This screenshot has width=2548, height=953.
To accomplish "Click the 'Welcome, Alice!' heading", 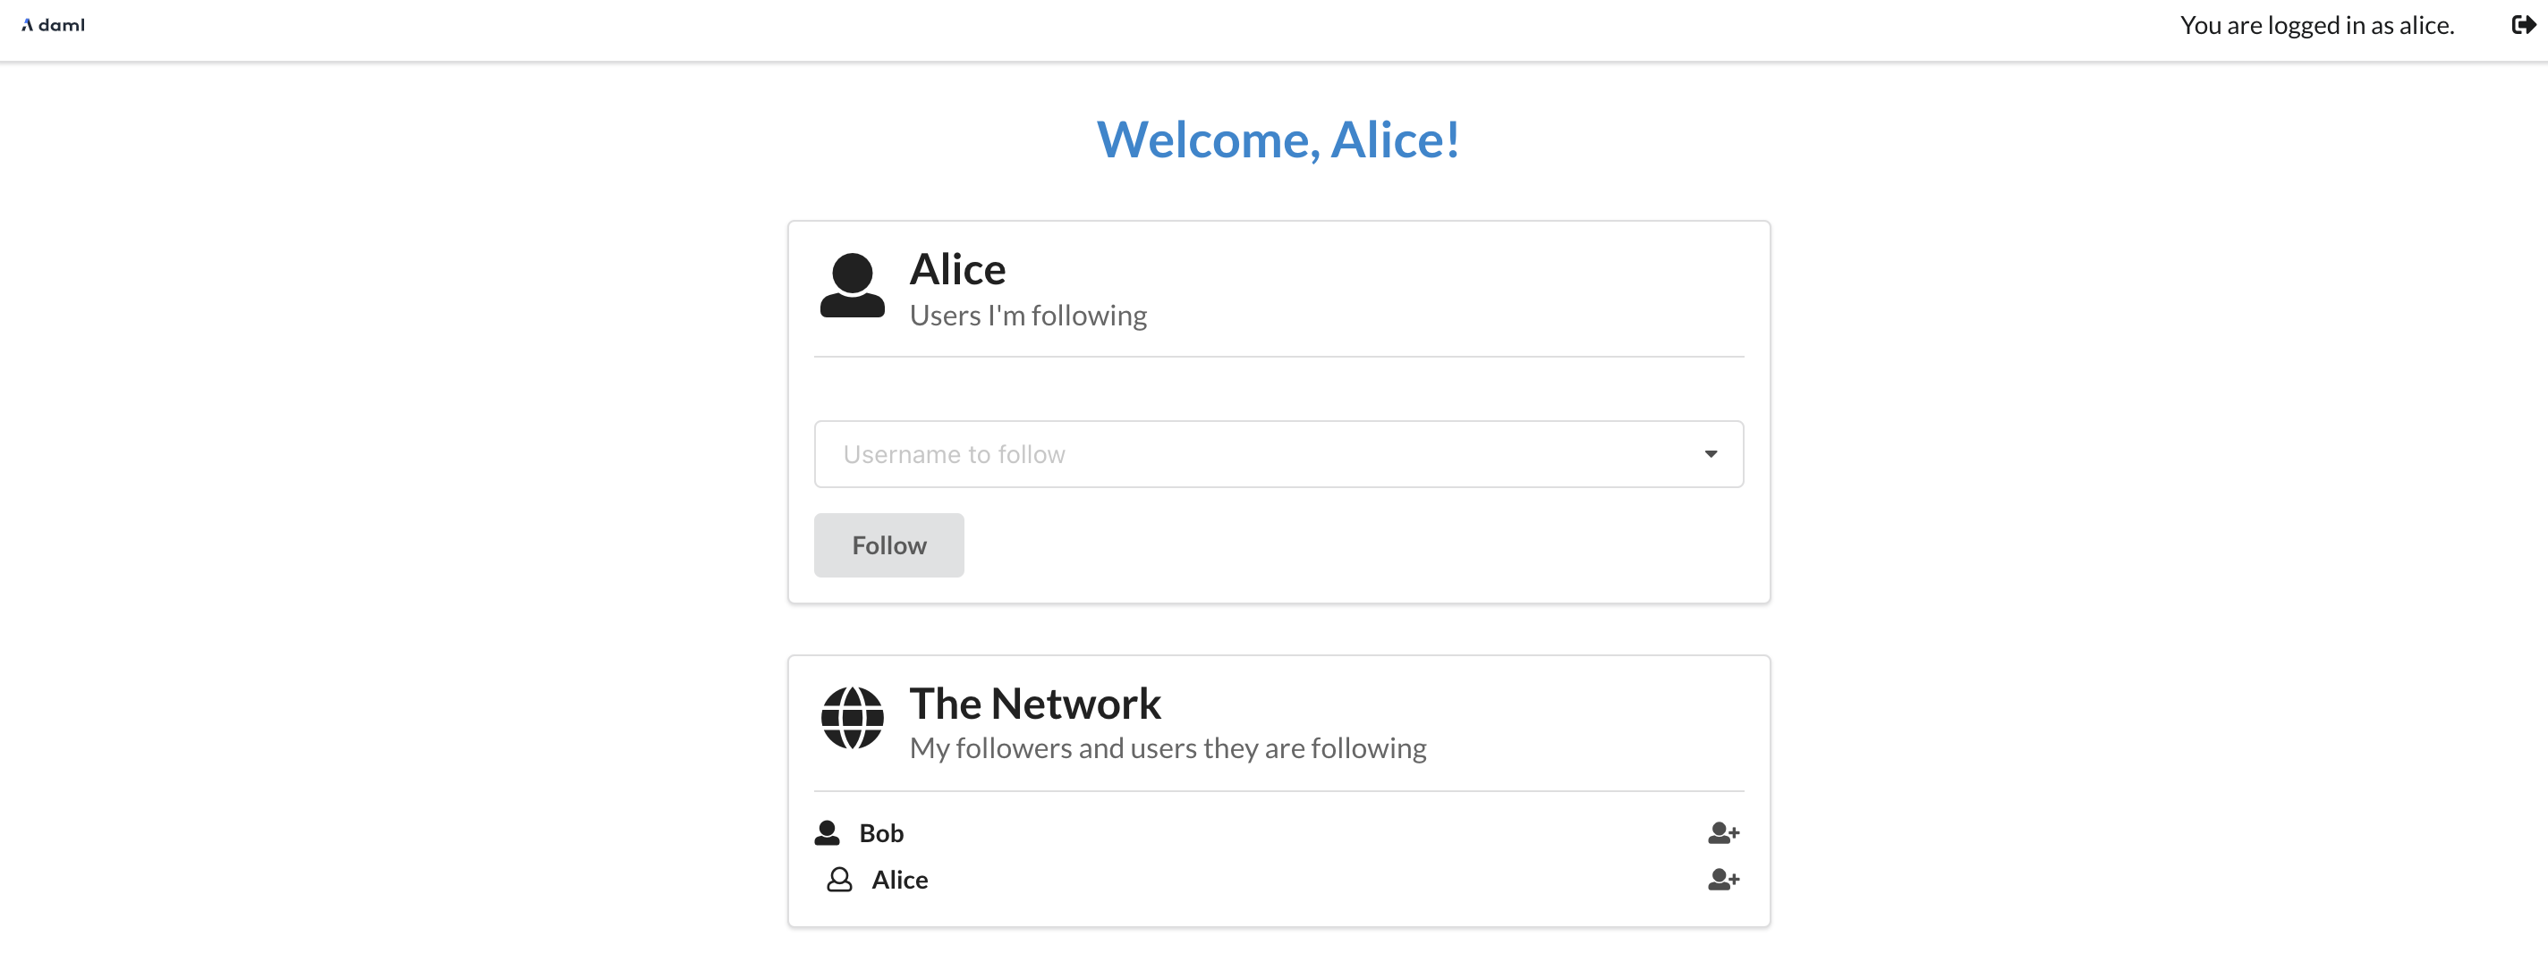I will pyautogui.click(x=1278, y=139).
